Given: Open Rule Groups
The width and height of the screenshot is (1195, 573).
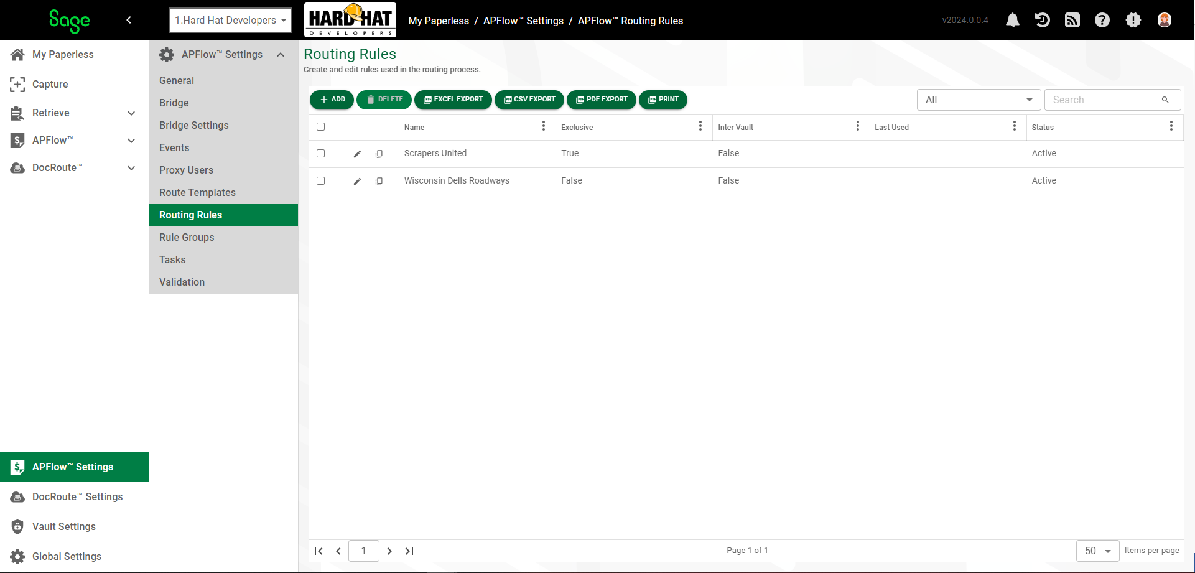Looking at the screenshot, I should point(223,237).
